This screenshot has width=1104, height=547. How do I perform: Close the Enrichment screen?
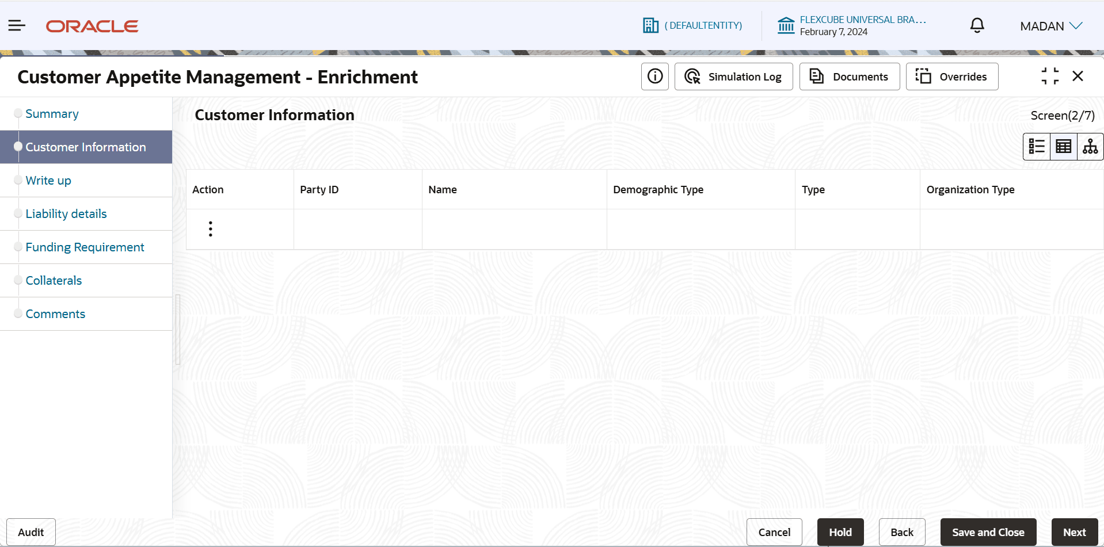1078,76
